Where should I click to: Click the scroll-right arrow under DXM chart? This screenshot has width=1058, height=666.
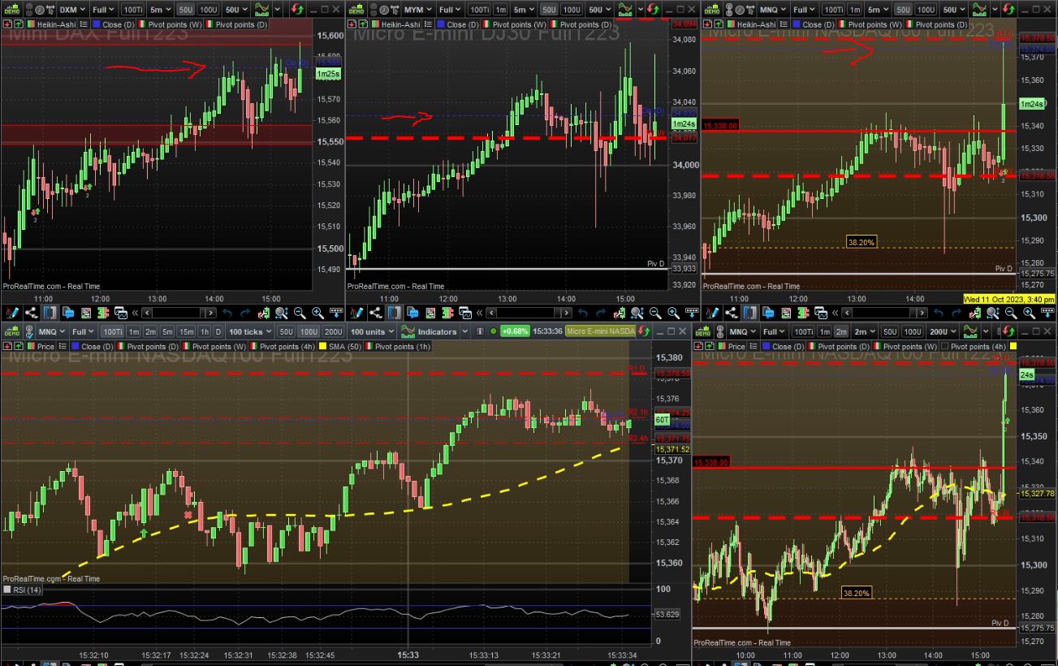click(212, 313)
